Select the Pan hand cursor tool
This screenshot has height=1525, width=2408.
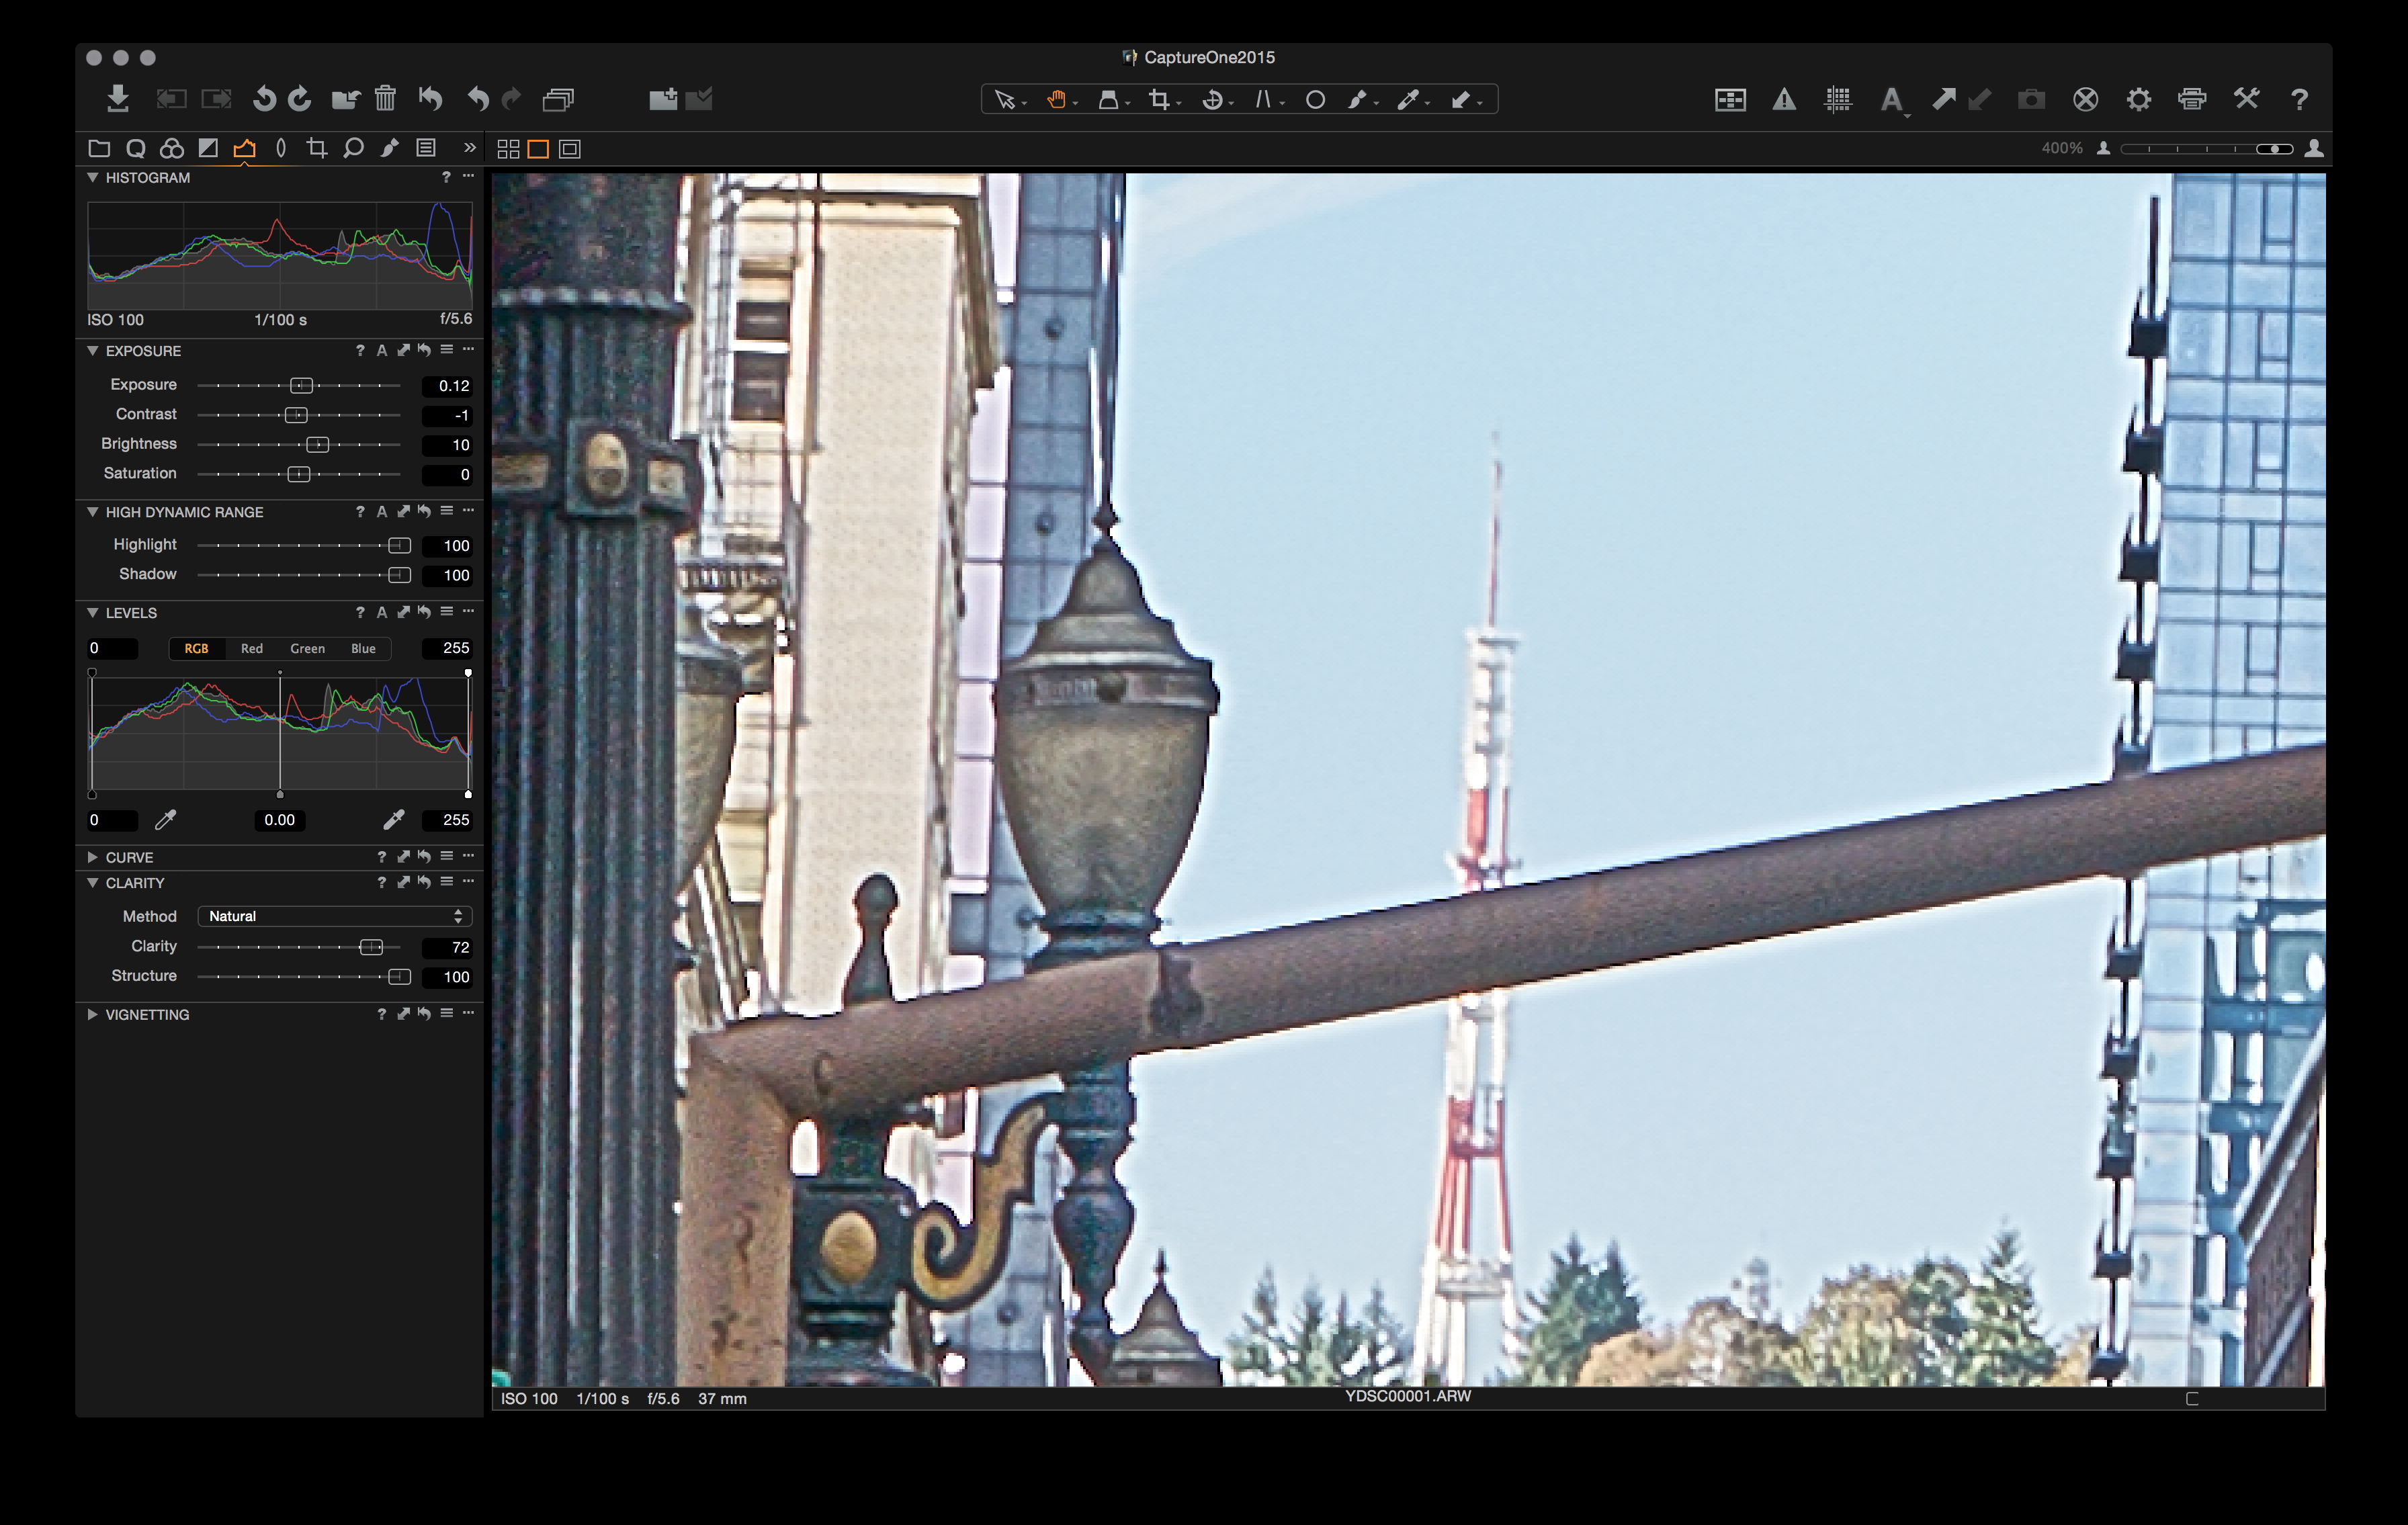click(x=1056, y=99)
